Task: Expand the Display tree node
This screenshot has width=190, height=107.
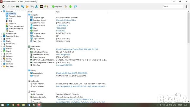Action: (x=1, y=41)
